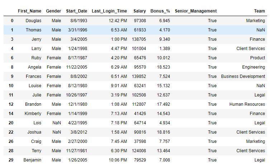Select Brandon's Human Resources team cell
This screenshot has width=280, height=164.
pos(247,104)
